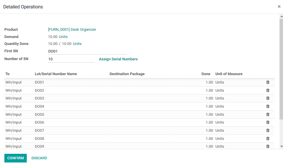Delete the DO06 serial number row
Screen dimensions: 283x168
point(268,122)
